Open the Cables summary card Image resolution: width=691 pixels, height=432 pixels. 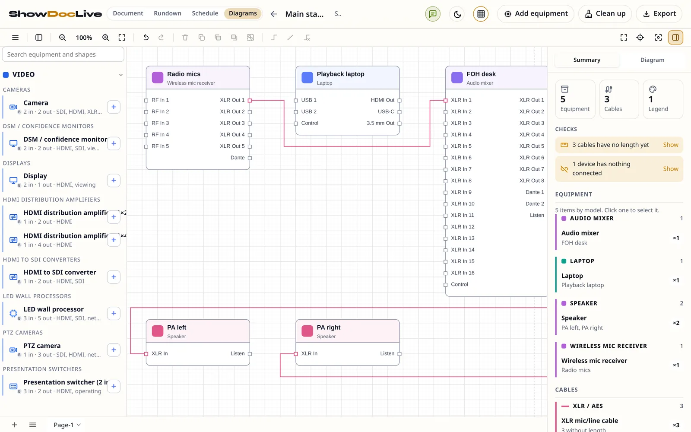tap(619, 99)
